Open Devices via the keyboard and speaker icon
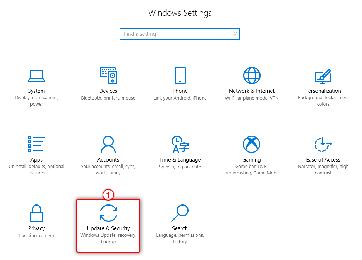The image size is (362, 260). coord(108,76)
